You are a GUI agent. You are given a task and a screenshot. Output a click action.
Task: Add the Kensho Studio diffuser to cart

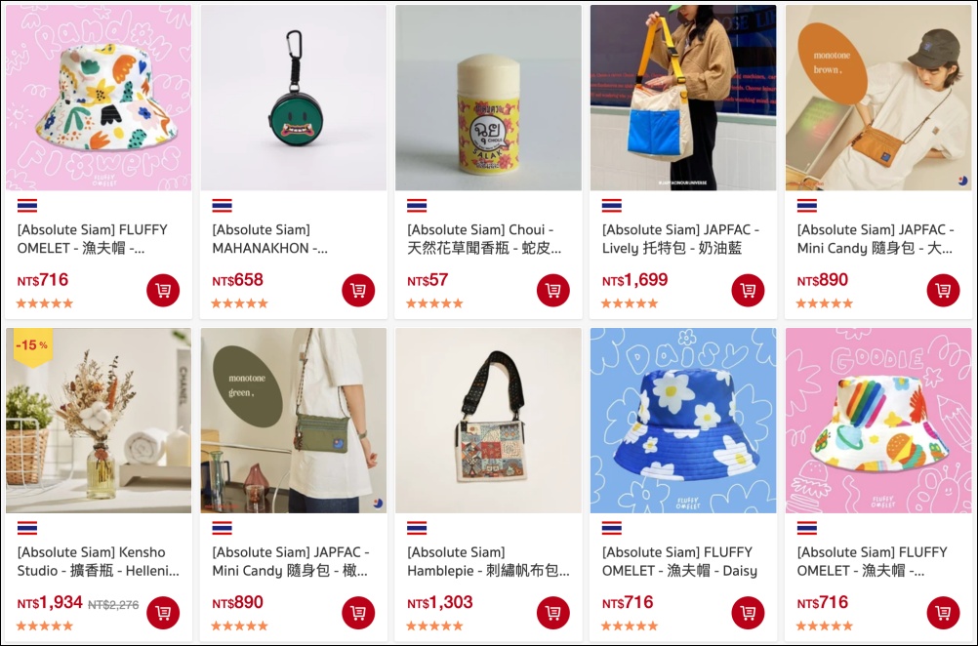pyautogui.click(x=163, y=613)
